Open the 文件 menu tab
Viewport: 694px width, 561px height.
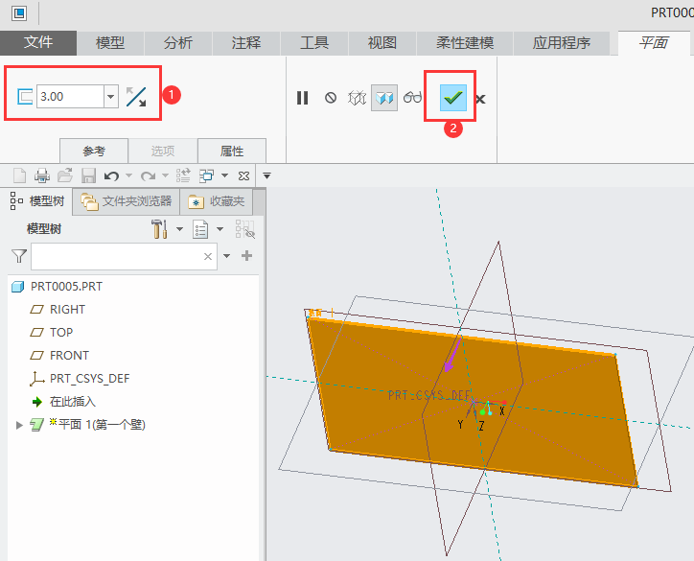(38, 43)
